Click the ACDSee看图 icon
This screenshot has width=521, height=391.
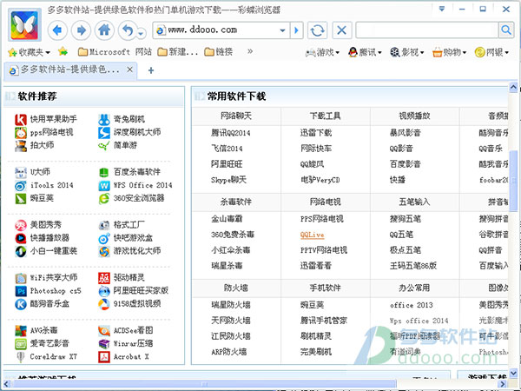(104, 330)
